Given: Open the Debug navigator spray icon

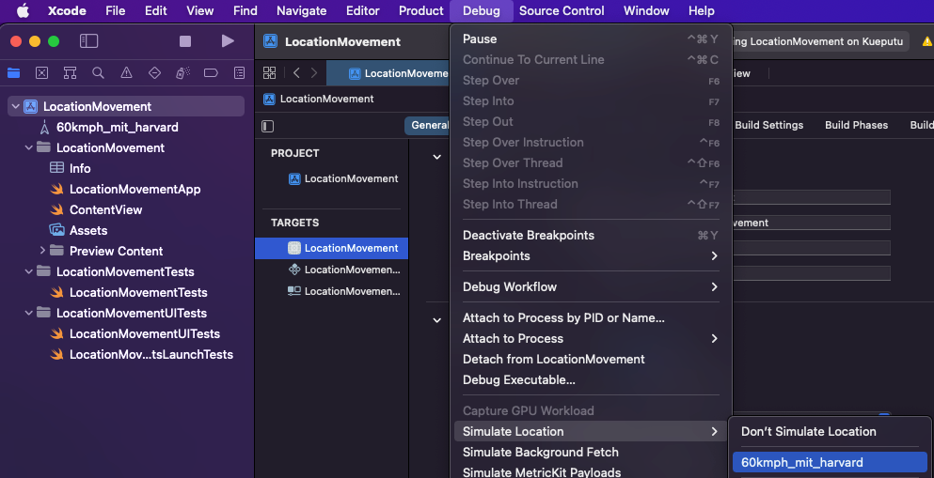Looking at the screenshot, I should (x=182, y=73).
